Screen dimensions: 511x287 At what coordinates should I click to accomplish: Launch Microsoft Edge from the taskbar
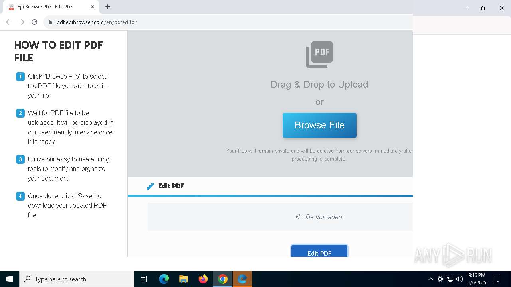click(164, 279)
